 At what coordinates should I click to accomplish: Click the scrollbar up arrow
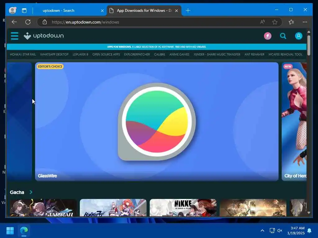pyautogui.click(x=309, y=32)
